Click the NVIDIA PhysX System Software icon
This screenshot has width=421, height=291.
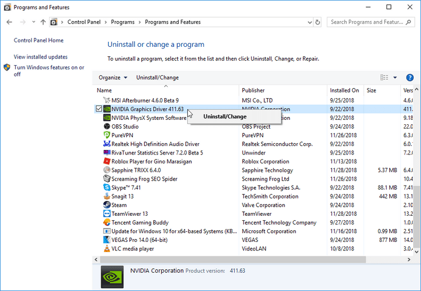pyautogui.click(x=107, y=118)
